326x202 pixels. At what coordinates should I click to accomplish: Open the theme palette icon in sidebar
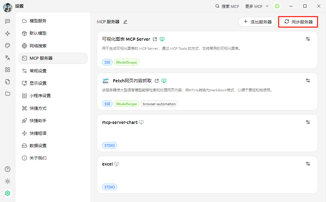pos(7,46)
